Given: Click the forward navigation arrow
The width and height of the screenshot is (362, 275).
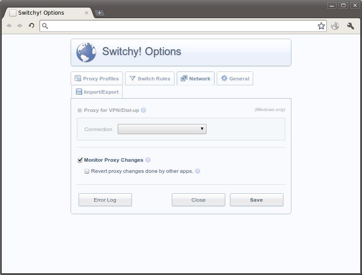Looking at the screenshot, I should click(20, 26).
